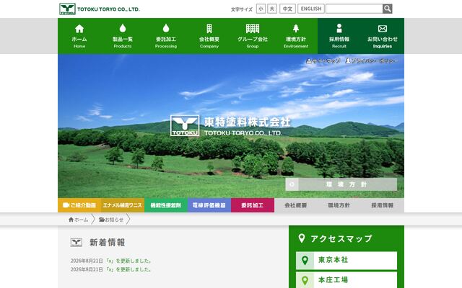Click the map pin icon beside 本庄工場
Viewport: 462px width, 288px height.
(305, 280)
